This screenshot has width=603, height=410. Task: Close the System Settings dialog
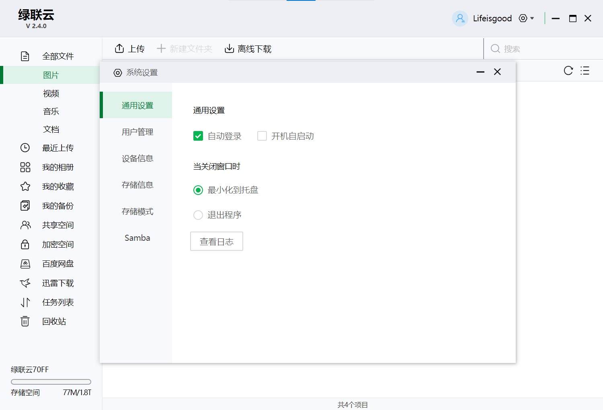pyautogui.click(x=497, y=72)
